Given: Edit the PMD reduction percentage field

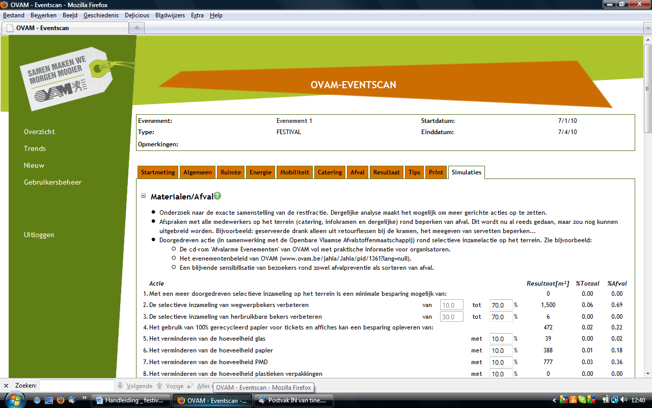Looking at the screenshot, I should [x=501, y=362].
